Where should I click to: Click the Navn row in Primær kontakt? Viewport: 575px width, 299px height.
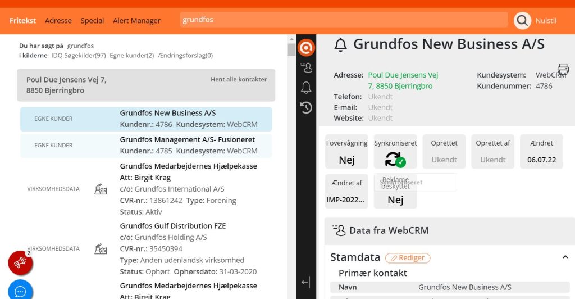click(450, 287)
